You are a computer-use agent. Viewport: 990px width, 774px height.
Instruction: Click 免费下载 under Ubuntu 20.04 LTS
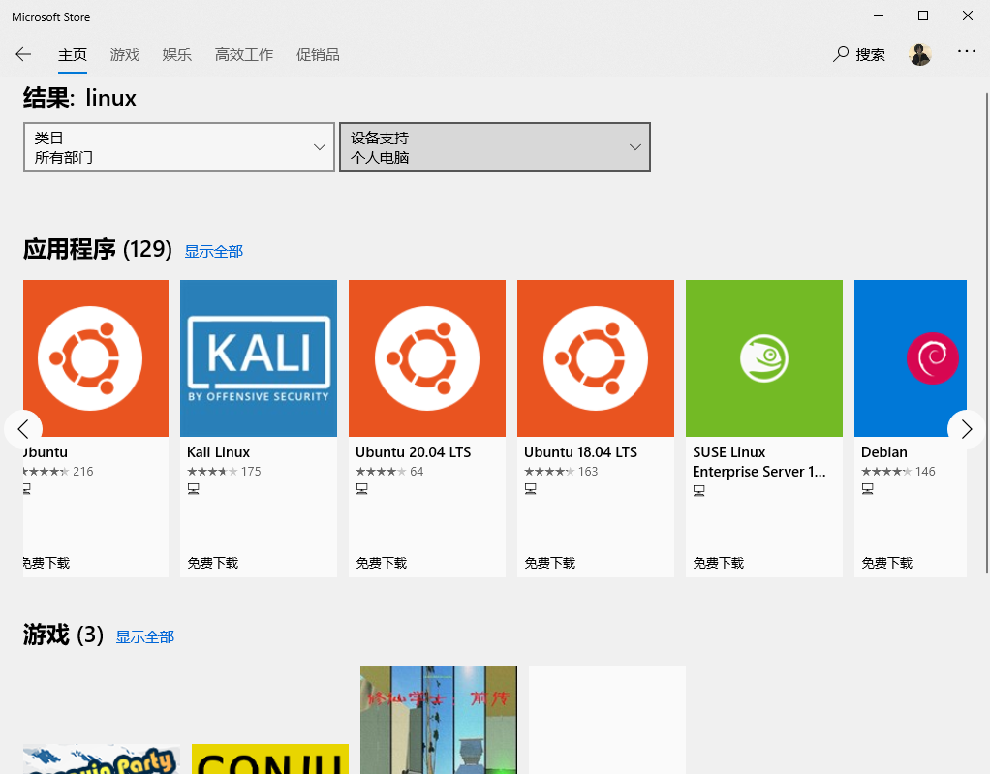tap(382, 563)
